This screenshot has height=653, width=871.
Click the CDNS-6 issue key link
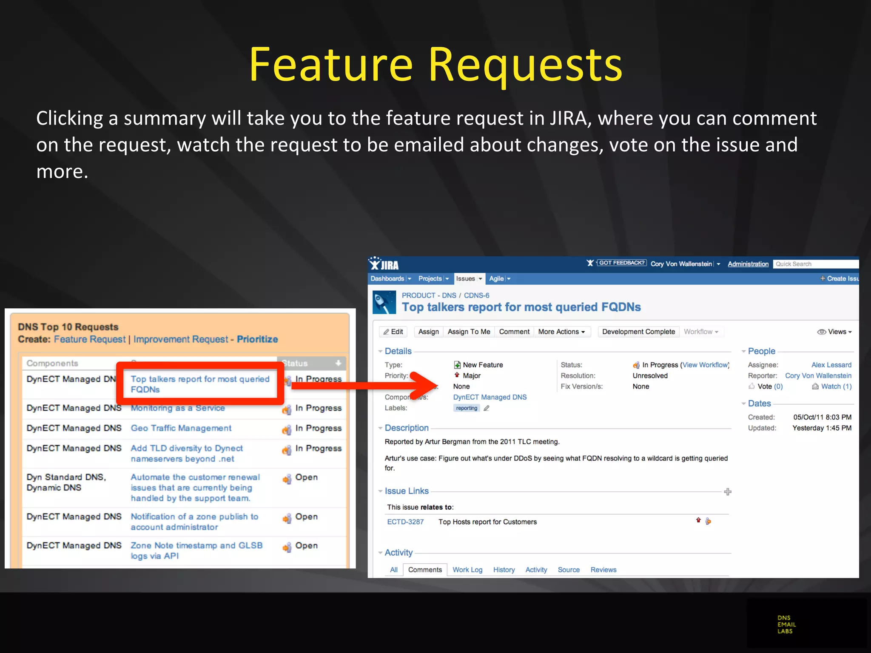[x=476, y=295]
